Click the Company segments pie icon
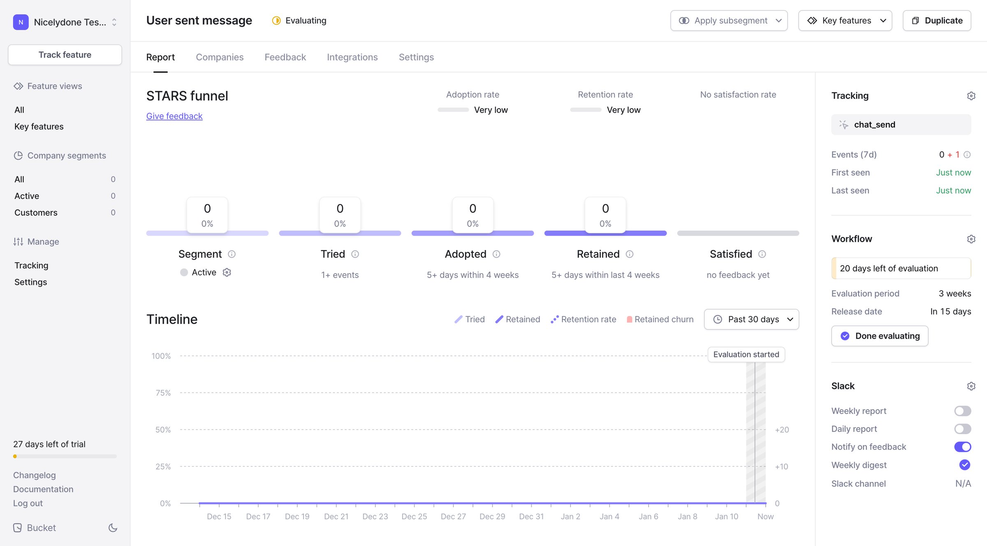The image size is (987, 546). coord(18,155)
